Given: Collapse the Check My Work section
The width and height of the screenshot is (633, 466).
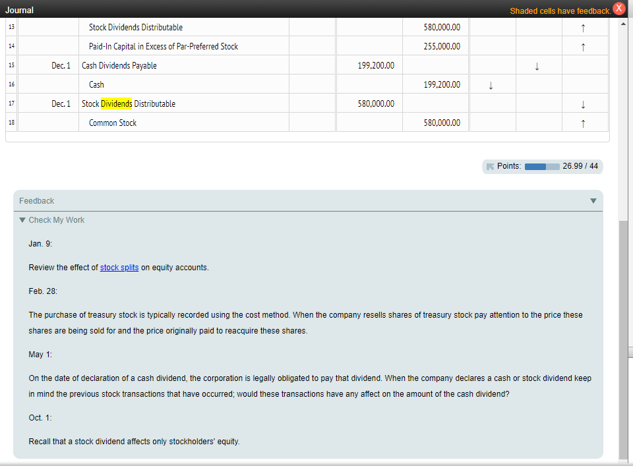Looking at the screenshot, I should tap(22, 219).
